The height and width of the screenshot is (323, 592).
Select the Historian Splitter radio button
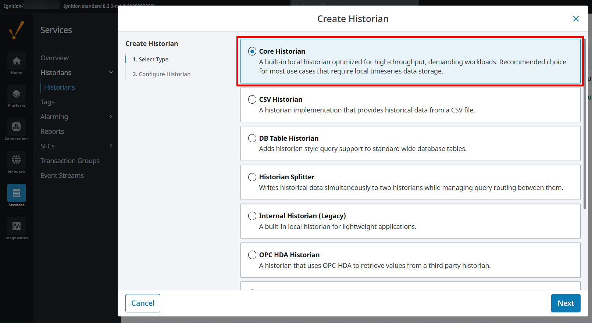point(252,177)
